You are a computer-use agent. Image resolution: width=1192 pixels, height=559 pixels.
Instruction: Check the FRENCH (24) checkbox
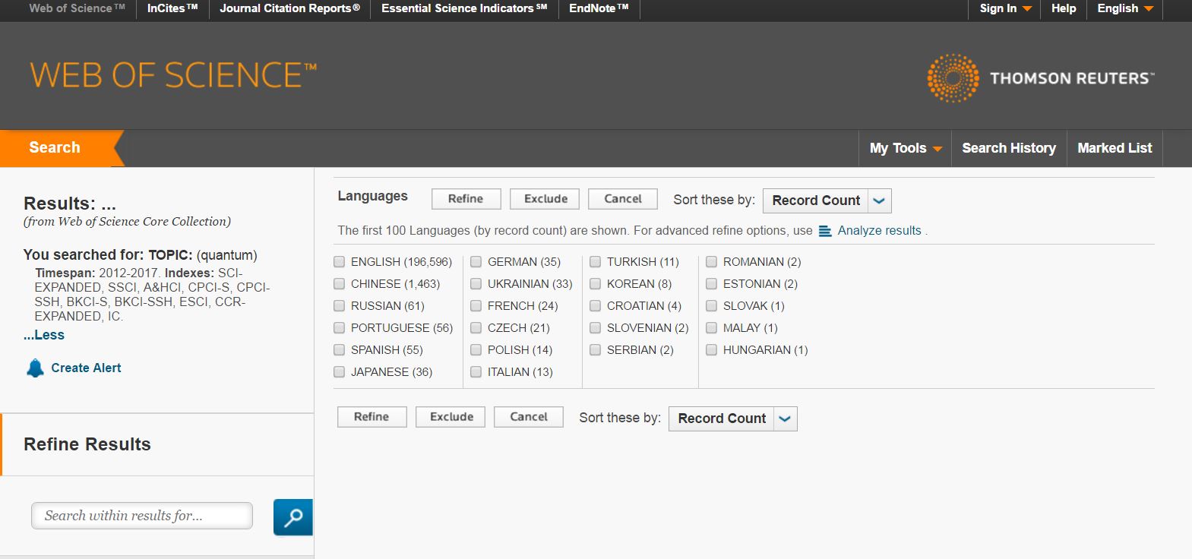[476, 306]
